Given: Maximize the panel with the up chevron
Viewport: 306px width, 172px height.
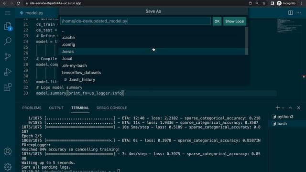Looking at the screenshot, I should pyautogui.click(x=290, y=107).
